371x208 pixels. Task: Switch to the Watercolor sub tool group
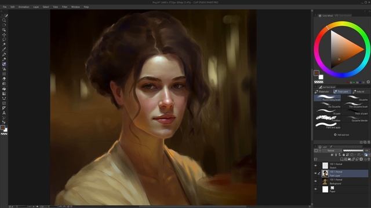pyautogui.click(x=323, y=91)
